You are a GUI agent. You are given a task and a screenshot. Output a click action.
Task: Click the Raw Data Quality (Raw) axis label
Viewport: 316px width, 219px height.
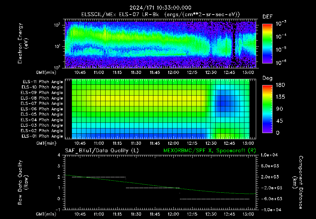point(23,182)
